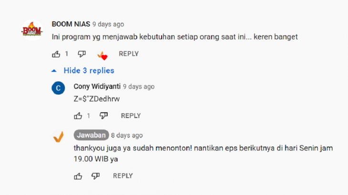348x195 pixels.
Task: Collapse the thread via Hide 3 replies
Action: pyautogui.click(x=89, y=70)
